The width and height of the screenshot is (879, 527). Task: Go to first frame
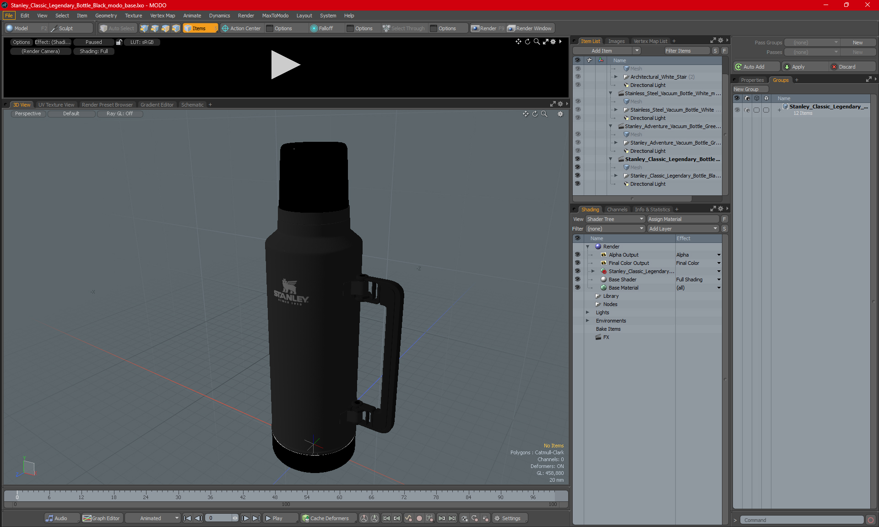[x=187, y=518]
